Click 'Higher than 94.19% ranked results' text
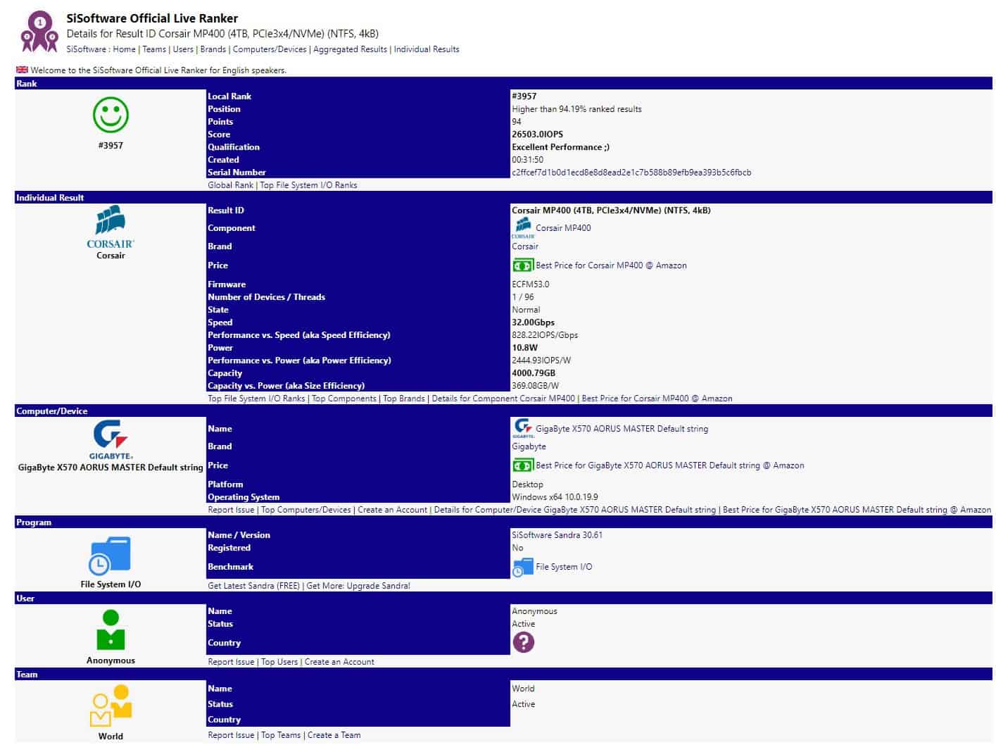This screenshot has width=996, height=745. [576, 109]
